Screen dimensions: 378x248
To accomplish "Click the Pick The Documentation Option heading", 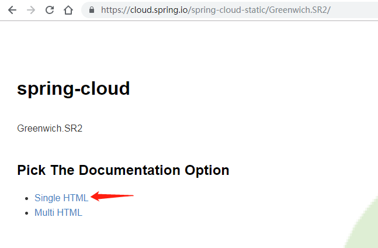I will pyautogui.click(x=123, y=170).
